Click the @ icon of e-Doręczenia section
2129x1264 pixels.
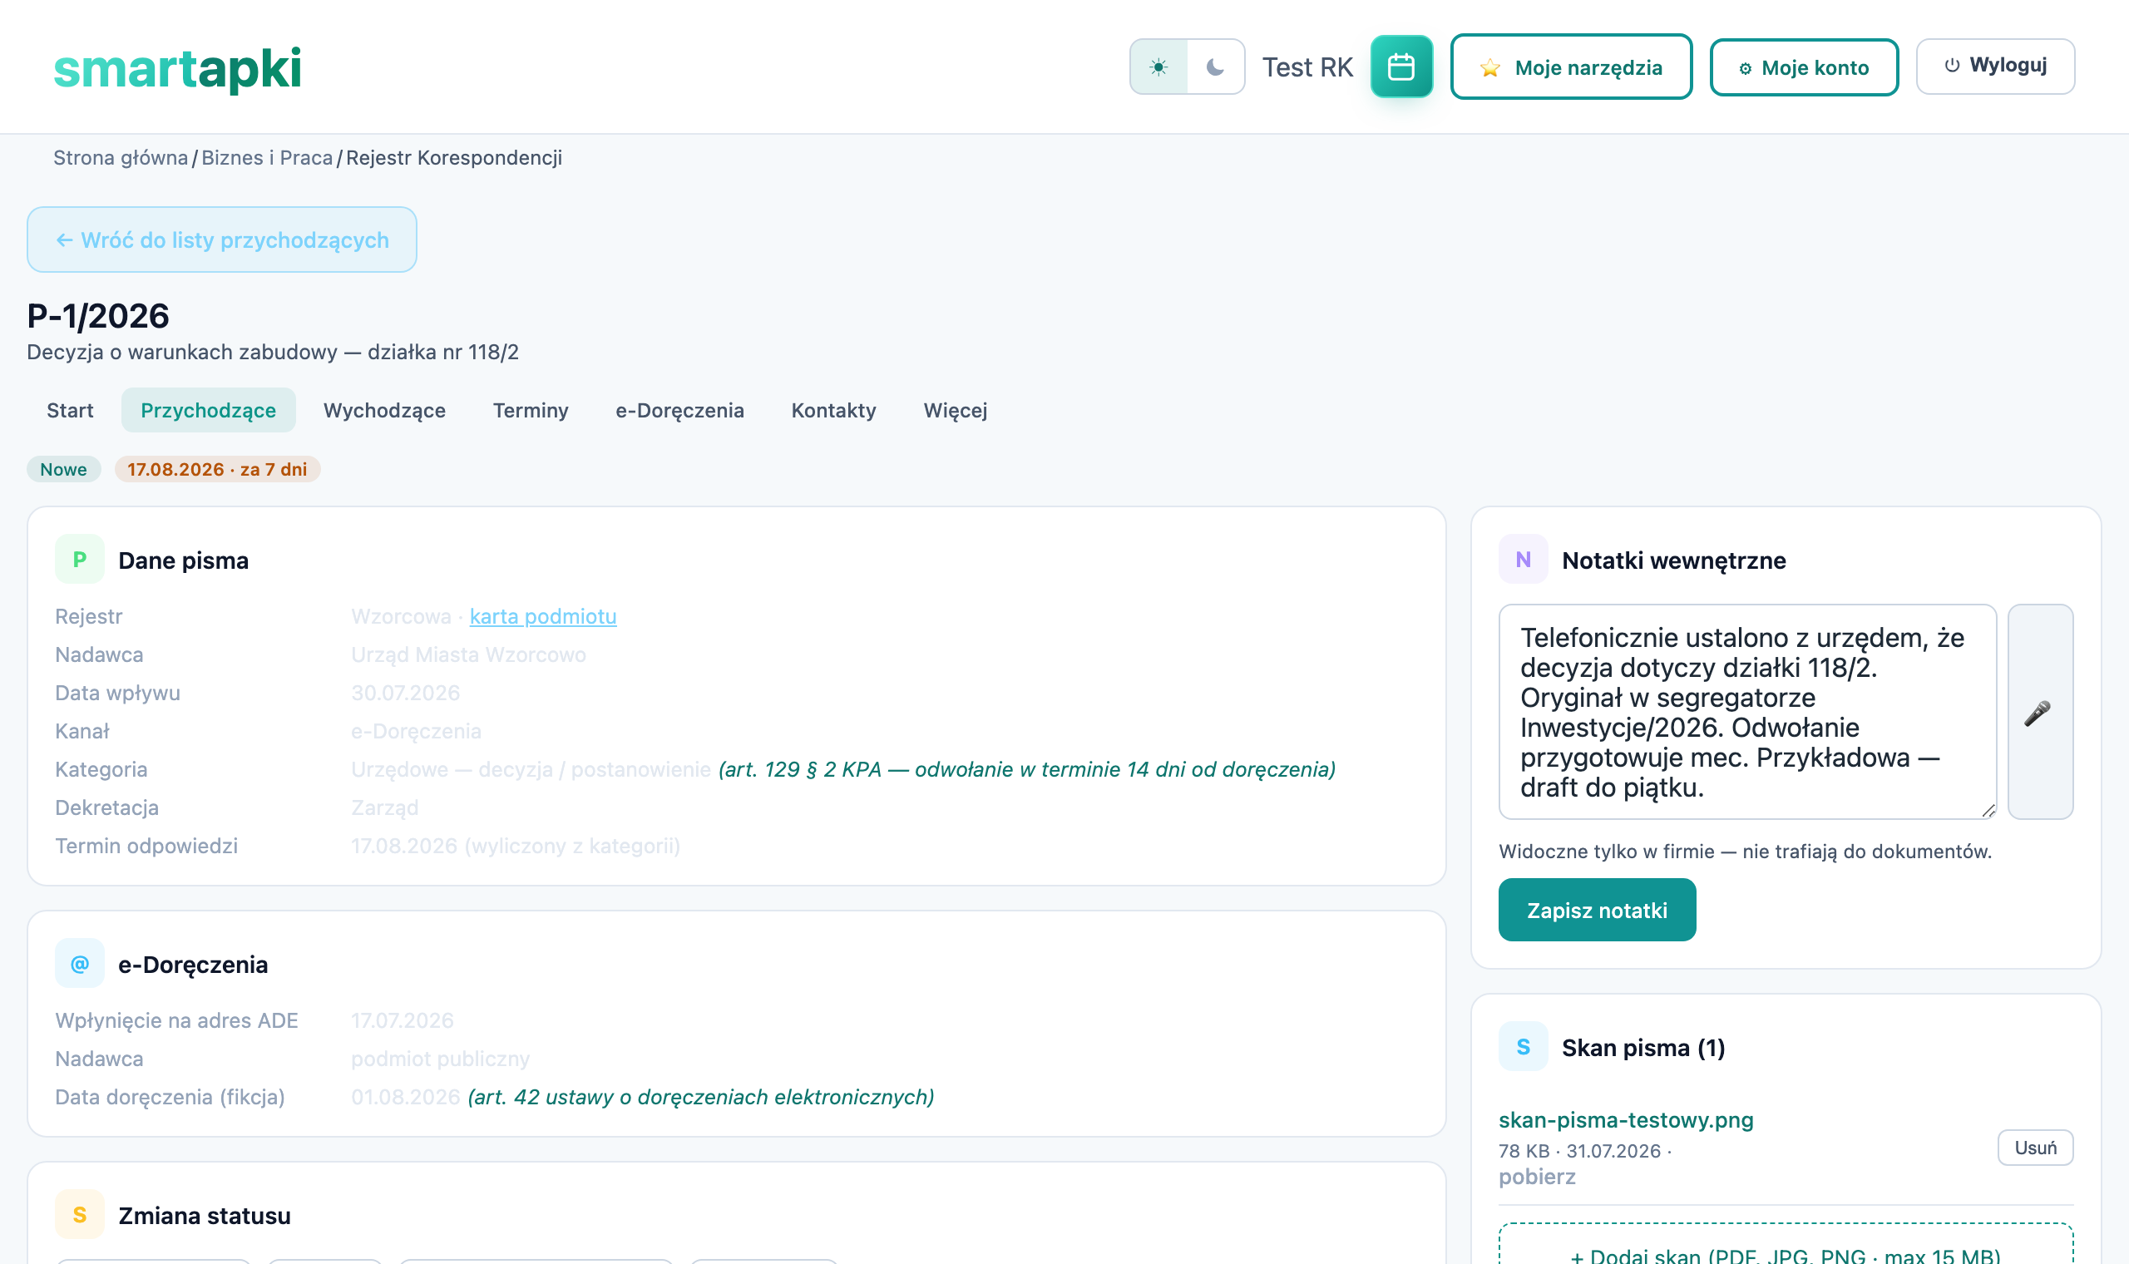[x=79, y=963]
